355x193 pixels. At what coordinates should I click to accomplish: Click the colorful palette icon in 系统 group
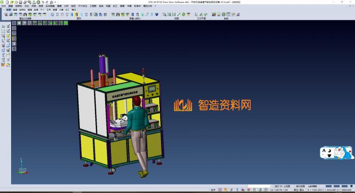tap(214, 14)
